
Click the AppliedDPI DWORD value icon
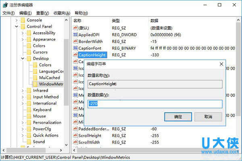(75, 35)
